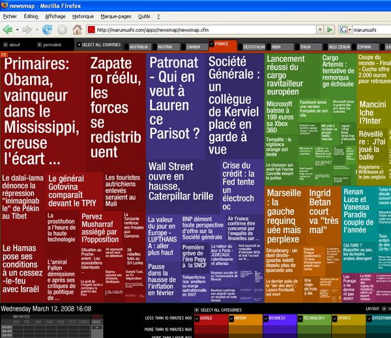This screenshot has height=338, width=391.
Task: Click the orange Nation more-than-10-minutes color swatch
Action: point(246,330)
